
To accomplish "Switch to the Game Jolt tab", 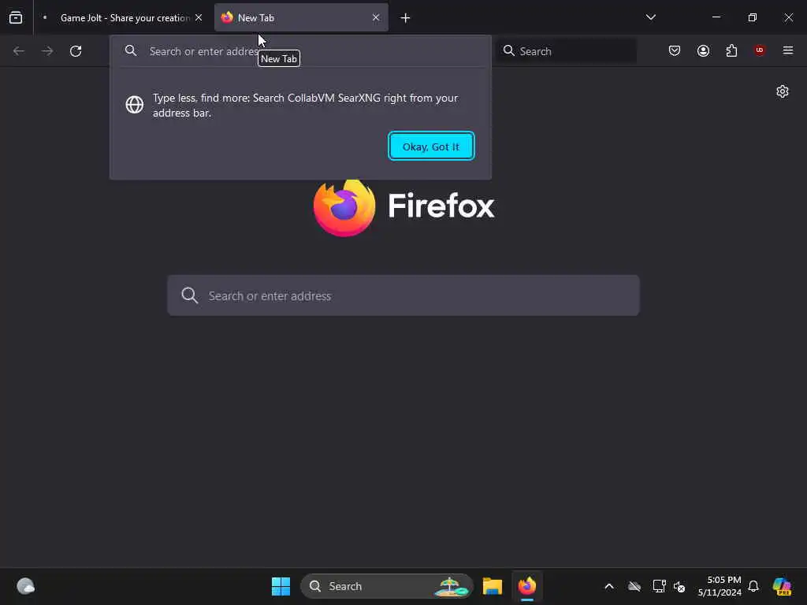I will pos(122,18).
